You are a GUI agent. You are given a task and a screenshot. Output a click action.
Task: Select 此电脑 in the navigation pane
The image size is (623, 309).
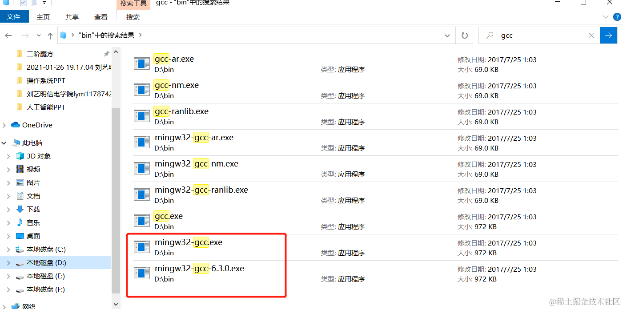pos(32,143)
